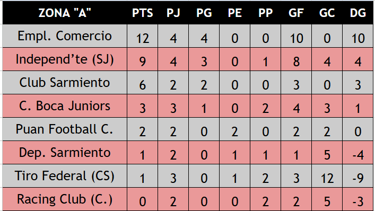
Task: Select the Dep. Sarmiento team cell
Action: click(65, 152)
